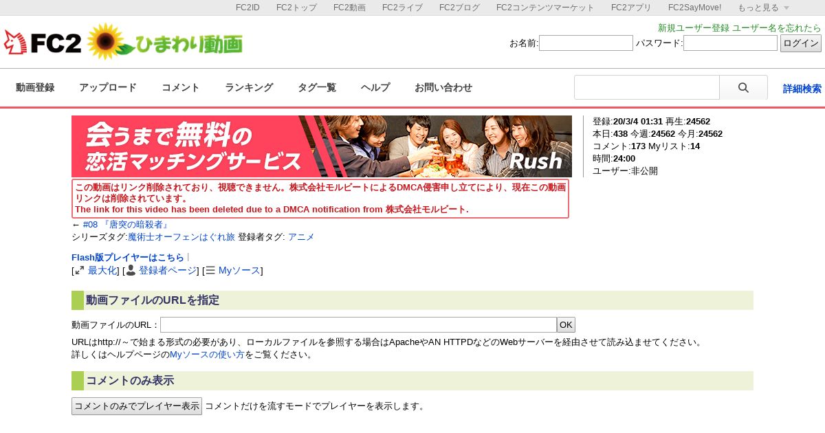Go to FC2動画

[349, 8]
